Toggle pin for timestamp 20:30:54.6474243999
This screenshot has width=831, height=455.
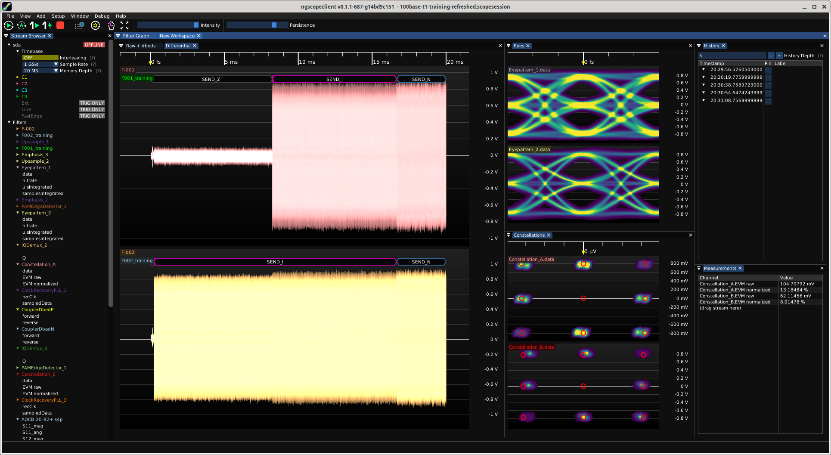click(x=768, y=93)
